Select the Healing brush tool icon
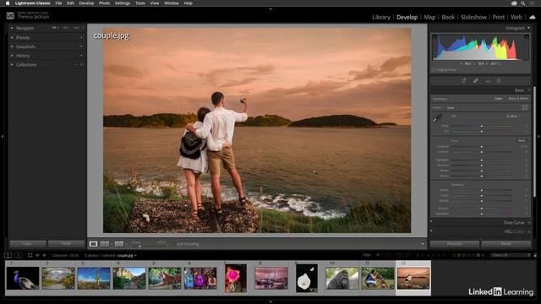The height and width of the screenshot is (304, 541). point(475,81)
